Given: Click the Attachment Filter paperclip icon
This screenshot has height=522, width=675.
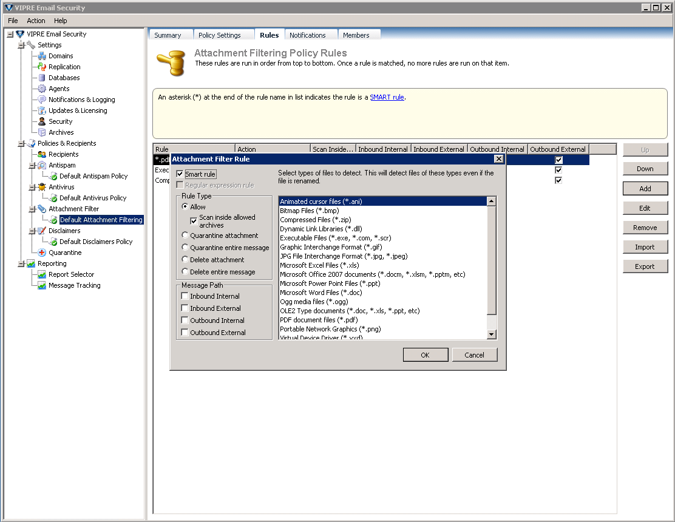Looking at the screenshot, I should tap(42, 209).
